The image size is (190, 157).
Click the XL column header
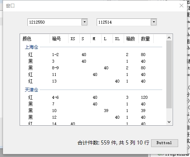pos(118,39)
